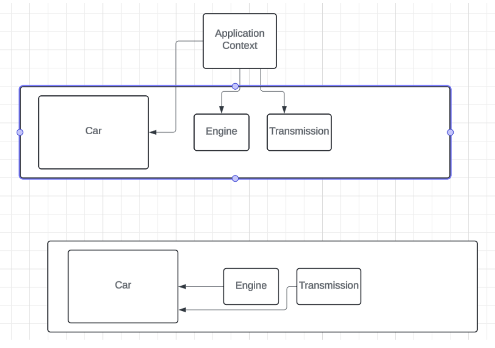The height and width of the screenshot is (348, 495).
Task: Select the Application Context box
Action: coord(239,41)
